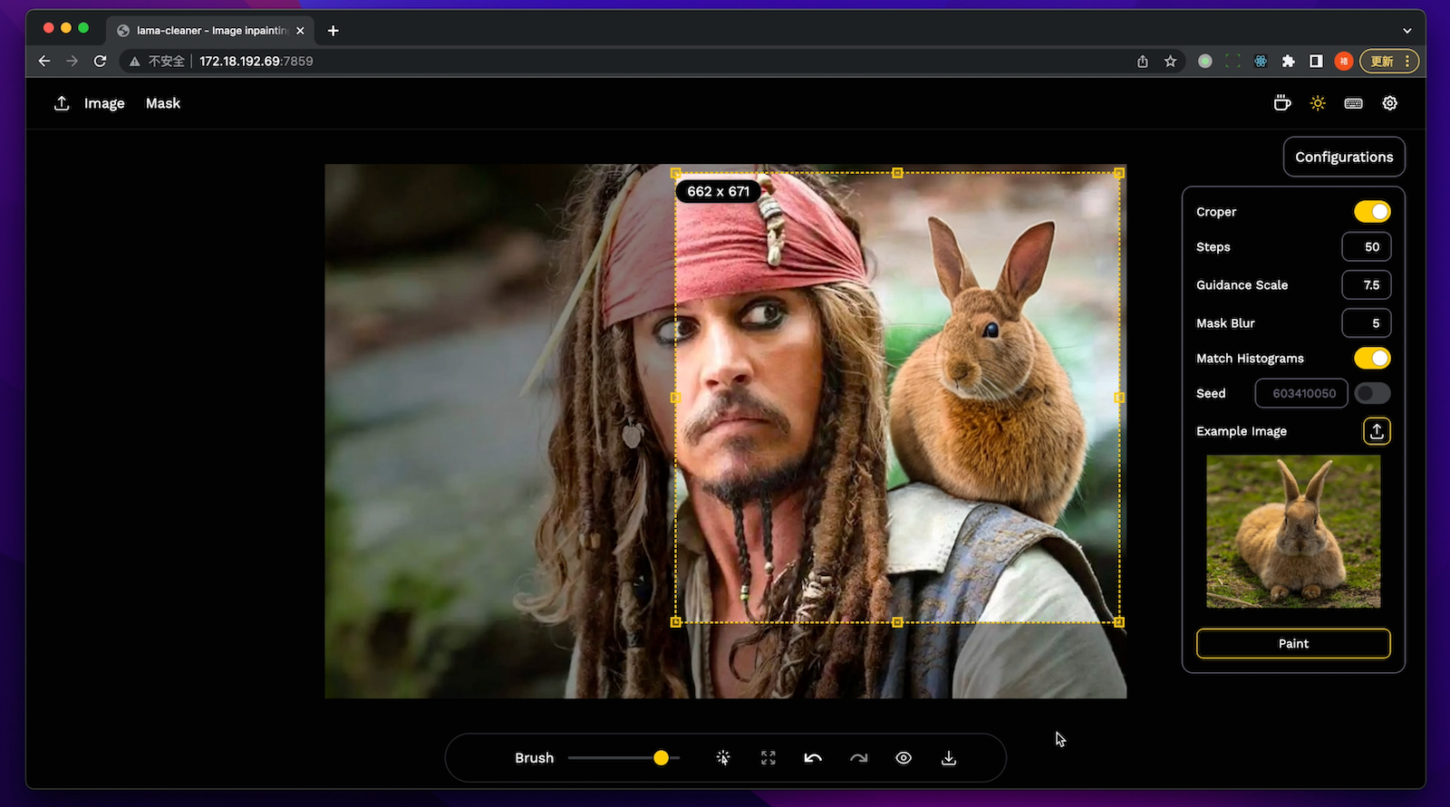Click the browser address bar URL

[256, 61]
